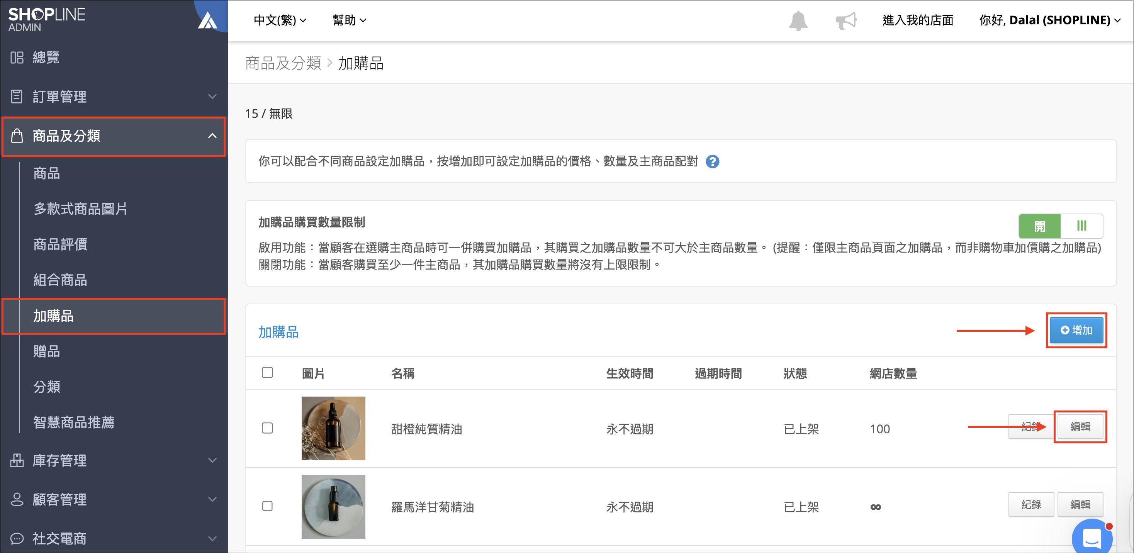Viewport: 1134px width, 553px height.
Task: Select the 羅馬洋甘菊精油 row checkbox
Action: tap(267, 506)
